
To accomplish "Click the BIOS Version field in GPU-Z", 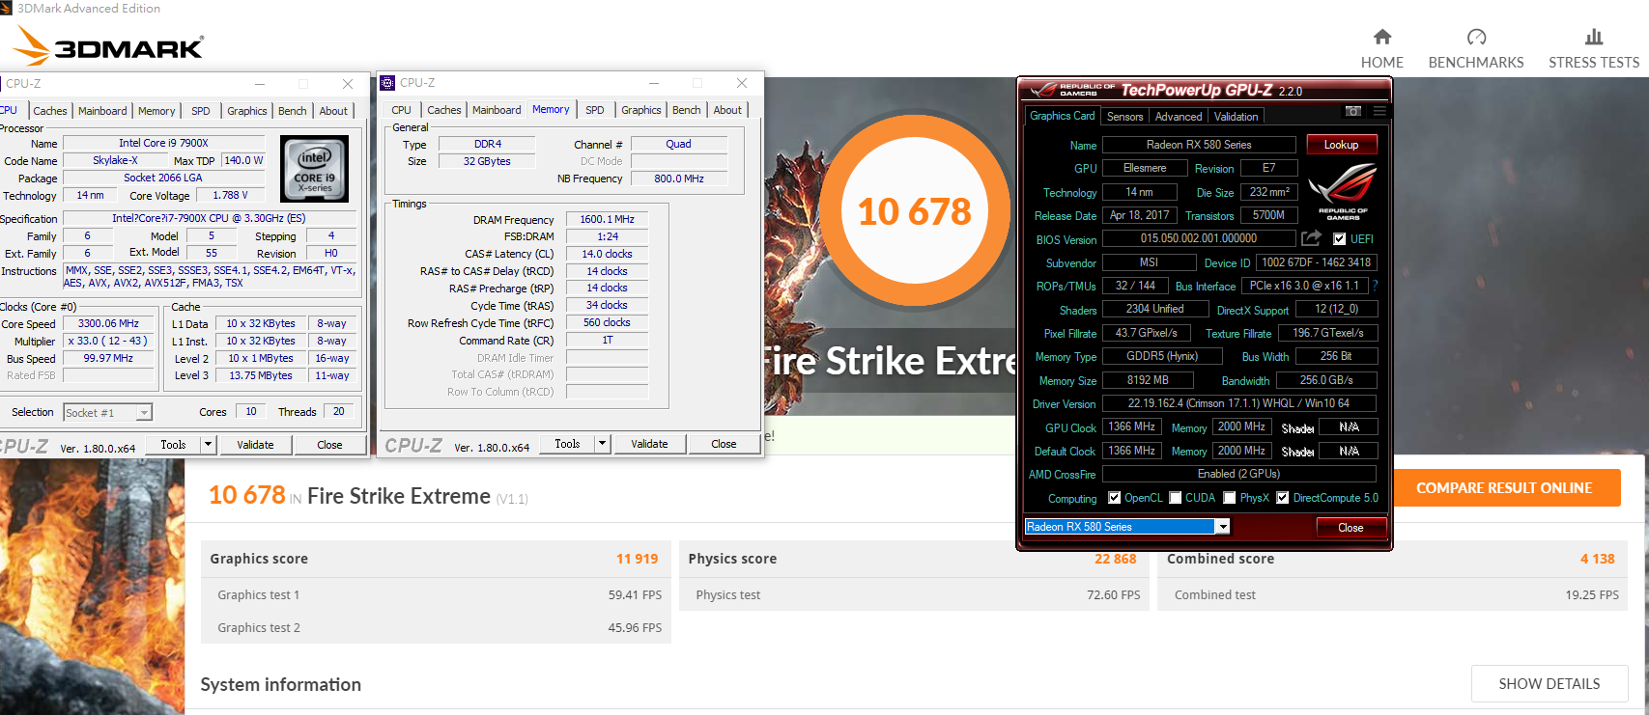I will coord(1199,238).
